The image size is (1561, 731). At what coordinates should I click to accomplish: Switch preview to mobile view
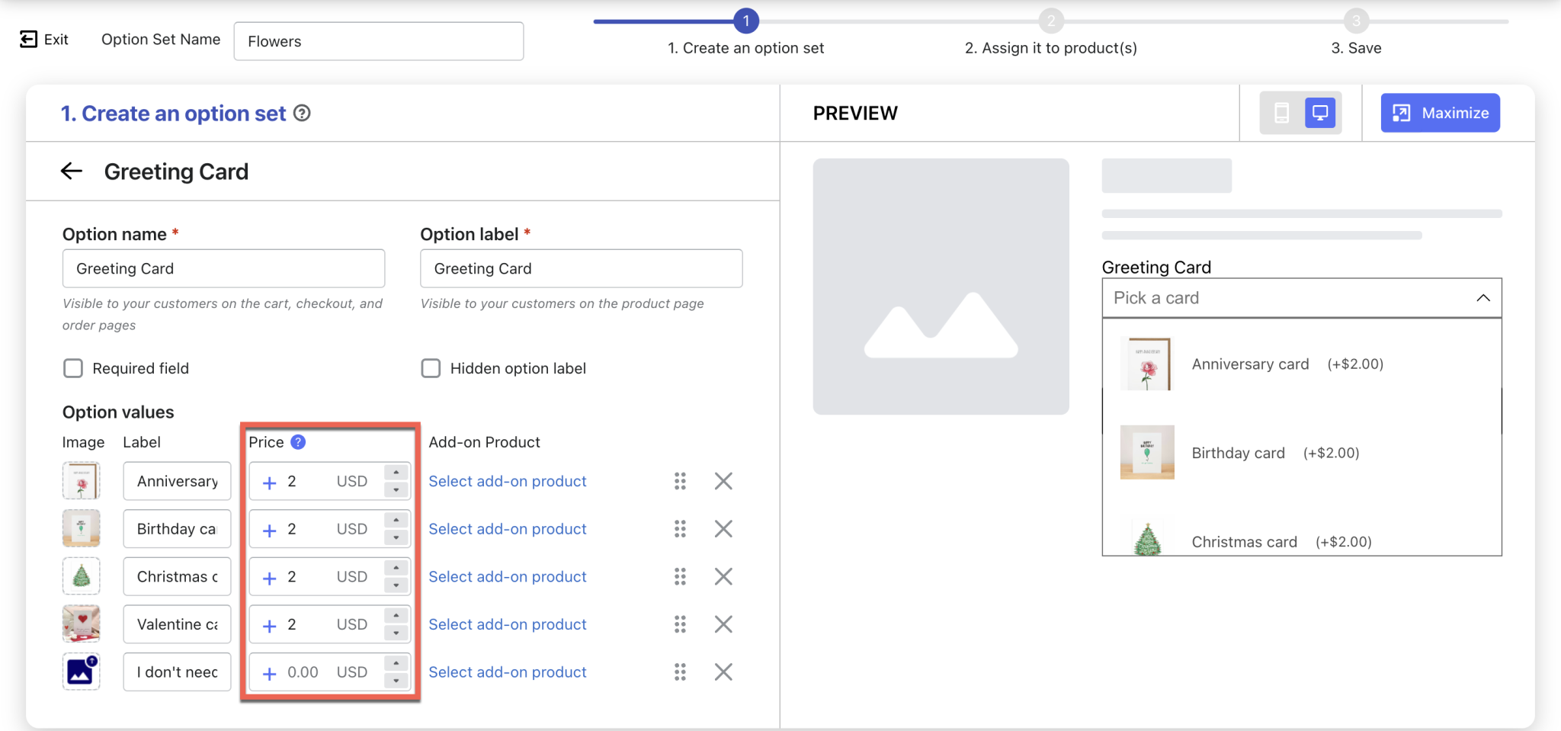[1281, 112]
